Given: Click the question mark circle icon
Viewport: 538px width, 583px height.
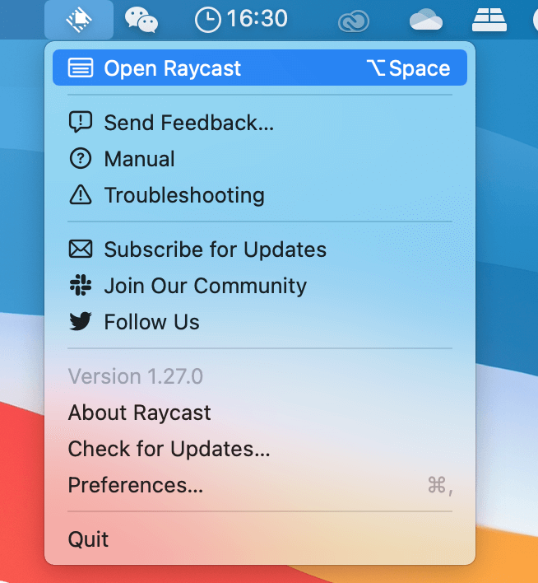Looking at the screenshot, I should click(81, 159).
